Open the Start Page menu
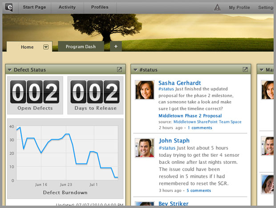The width and height of the screenshot is (276, 208). (34, 7)
